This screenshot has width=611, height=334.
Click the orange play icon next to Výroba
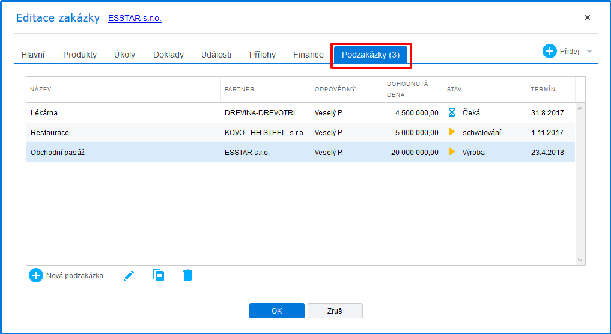point(452,151)
